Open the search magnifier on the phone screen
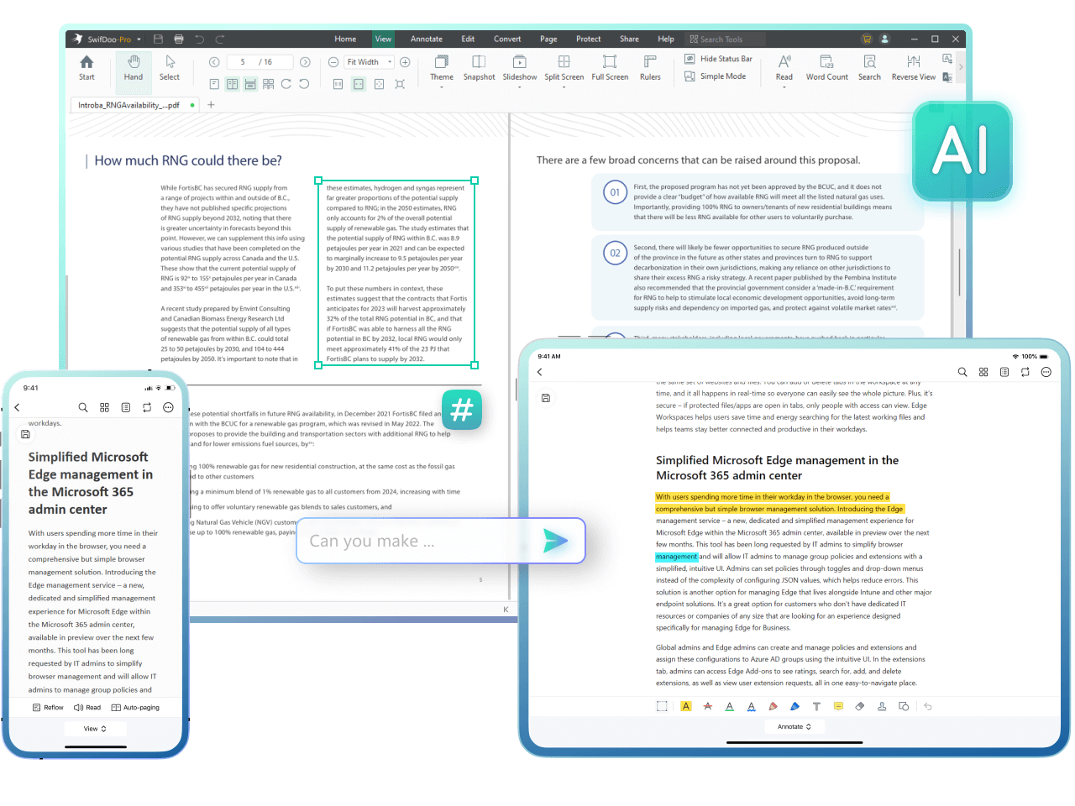Viewport: 1075px width, 806px height. tap(83, 407)
